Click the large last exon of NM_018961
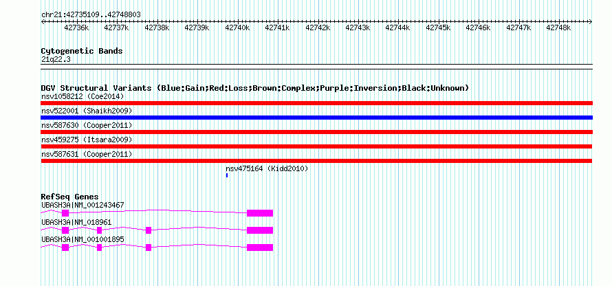The width and height of the screenshot is (612, 286). [x=260, y=230]
